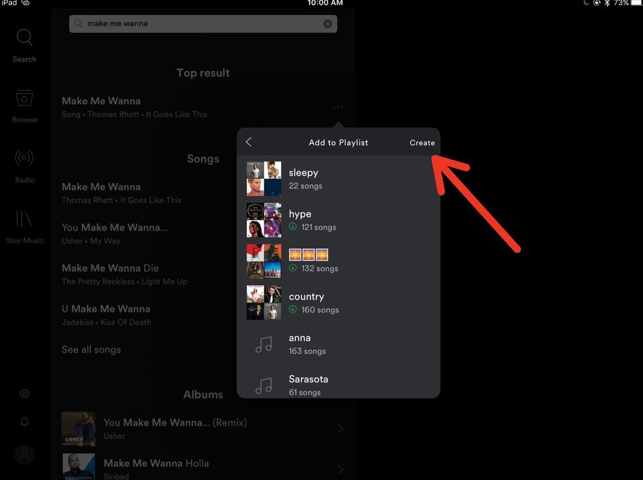643x480 pixels.
Task: Clear the search field with the X icon
Action: coord(327,24)
